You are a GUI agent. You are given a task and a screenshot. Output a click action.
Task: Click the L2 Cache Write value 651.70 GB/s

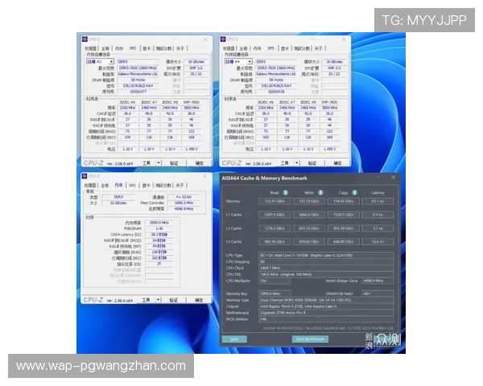click(x=308, y=228)
